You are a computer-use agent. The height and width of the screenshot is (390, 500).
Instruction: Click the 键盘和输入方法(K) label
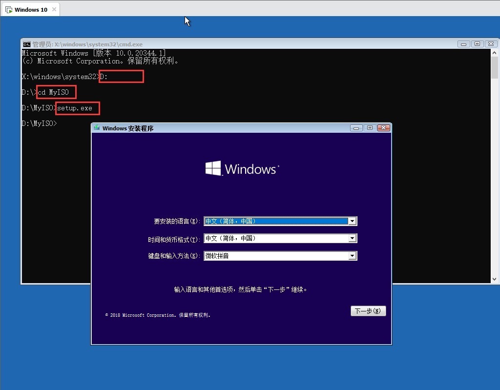tap(174, 256)
